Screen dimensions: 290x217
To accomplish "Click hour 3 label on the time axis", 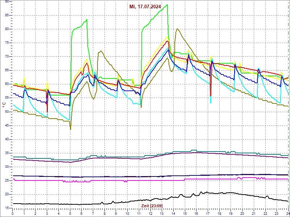I will [x=47, y=214].
